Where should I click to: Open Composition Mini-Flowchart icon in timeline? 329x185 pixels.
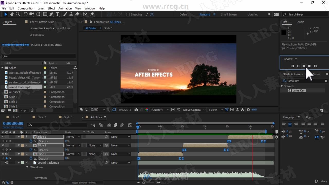pos(93,125)
